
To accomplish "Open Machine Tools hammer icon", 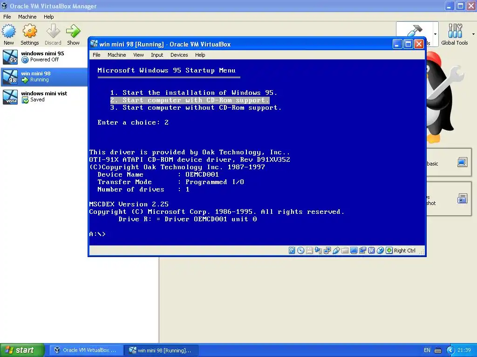I will [x=415, y=30].
